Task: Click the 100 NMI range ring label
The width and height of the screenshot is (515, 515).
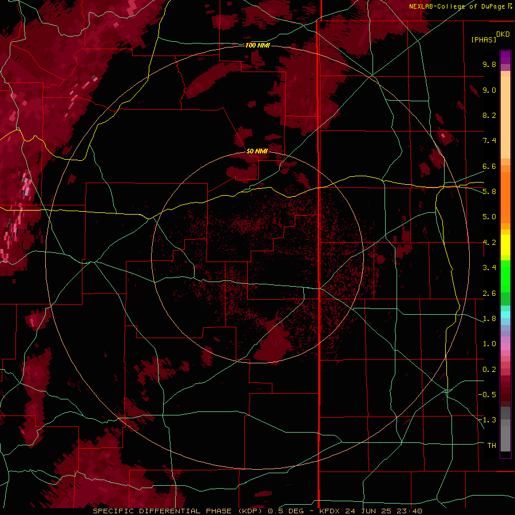Action: (x=257, y=45)
